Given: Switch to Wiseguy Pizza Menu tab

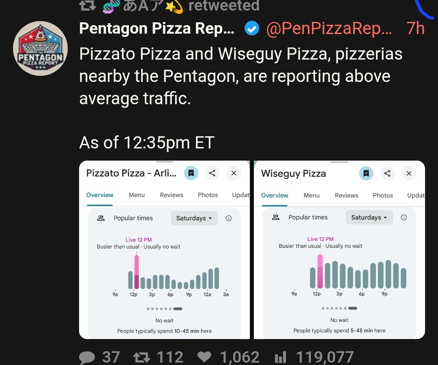Looking at the screenshot, I should [311, 195].
